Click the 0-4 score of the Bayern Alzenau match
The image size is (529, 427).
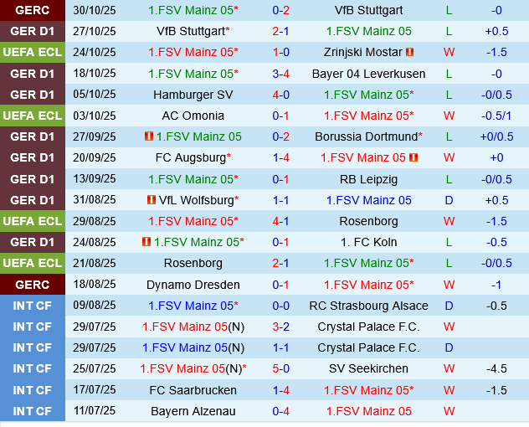pos(281,411)
